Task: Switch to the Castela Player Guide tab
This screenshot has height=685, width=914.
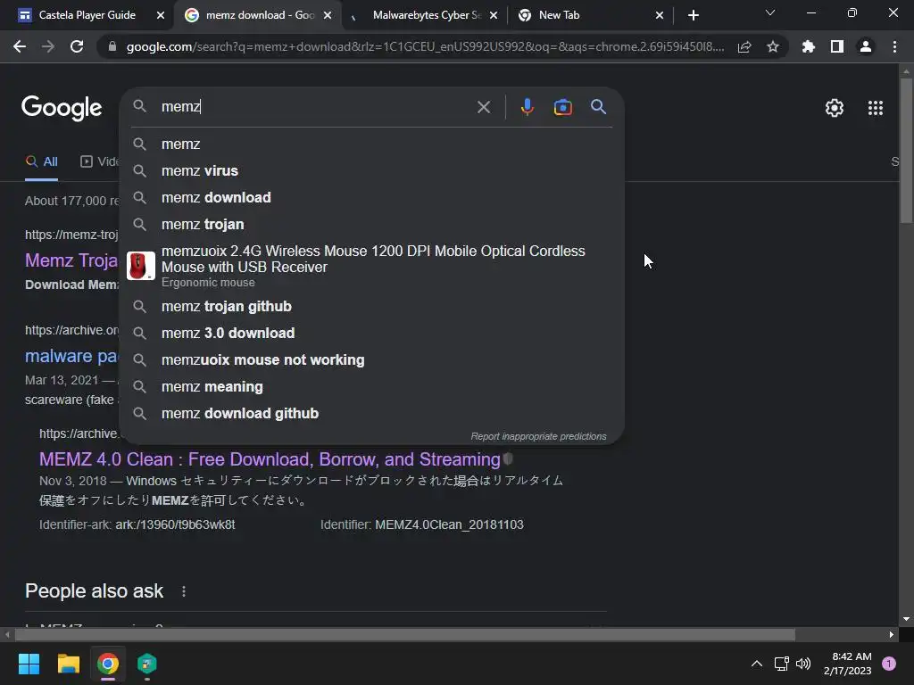Action: tap(87, 15)
